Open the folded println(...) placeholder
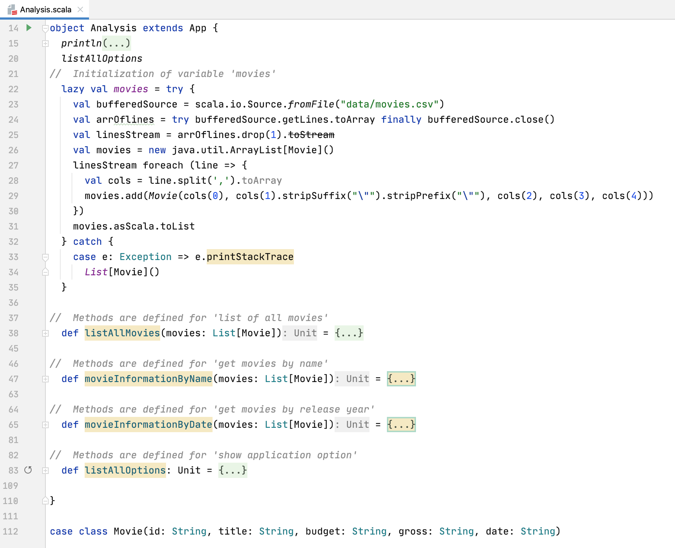Image resolution: width=675 pixels, height=548 pixels. pos(116,43)
